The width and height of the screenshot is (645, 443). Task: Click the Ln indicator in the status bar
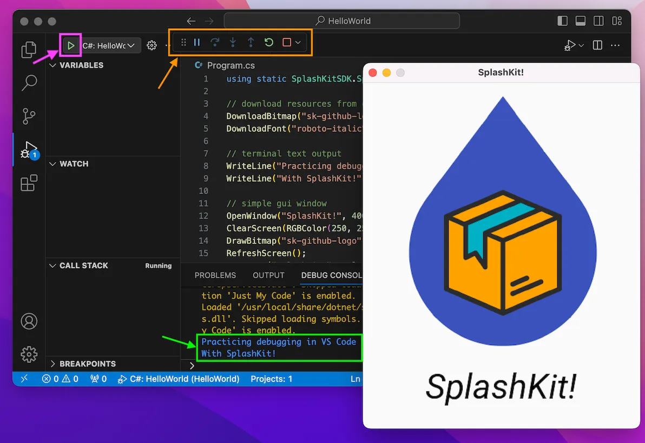[356, 379]
